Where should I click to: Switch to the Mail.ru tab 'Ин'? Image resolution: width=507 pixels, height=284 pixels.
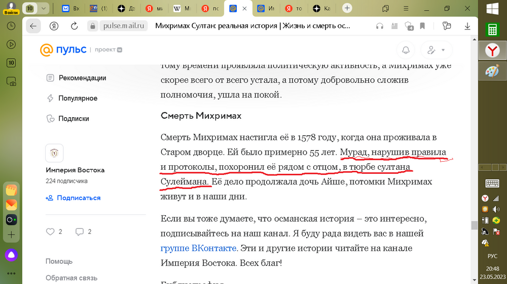click(x=266, y=9)
